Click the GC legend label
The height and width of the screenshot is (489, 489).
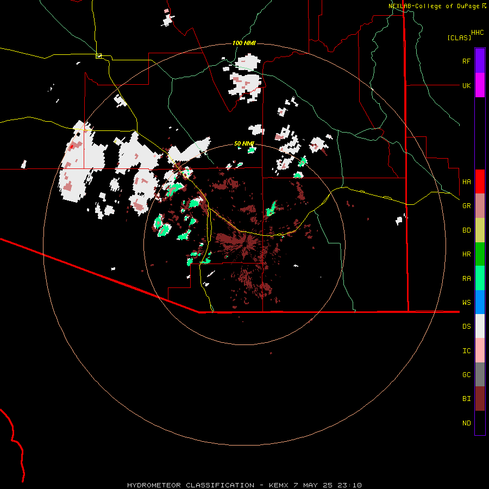pyautogui.click(x=466, y=375)
